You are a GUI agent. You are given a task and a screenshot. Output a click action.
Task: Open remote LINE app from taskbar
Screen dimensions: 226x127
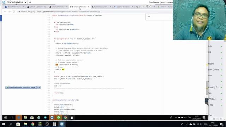point(59,117)
